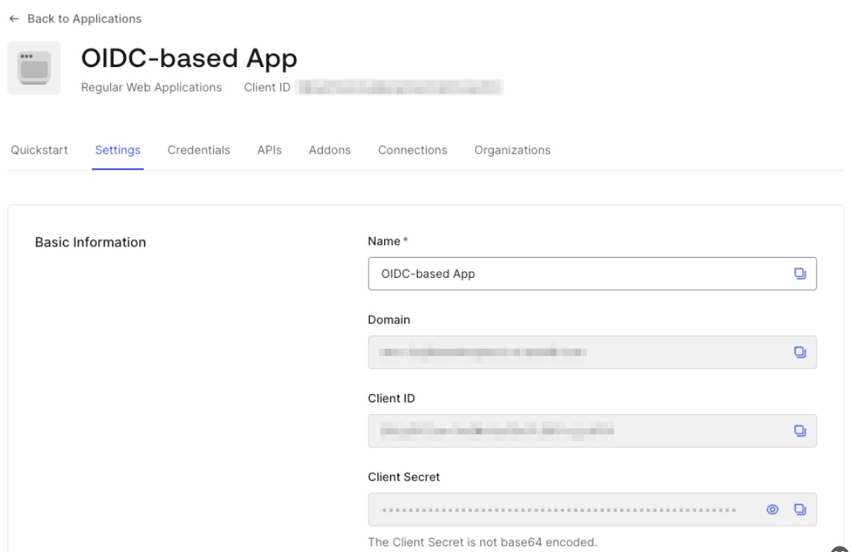Open the Organizations tab

pyautogui.click(x=512, y=150)
